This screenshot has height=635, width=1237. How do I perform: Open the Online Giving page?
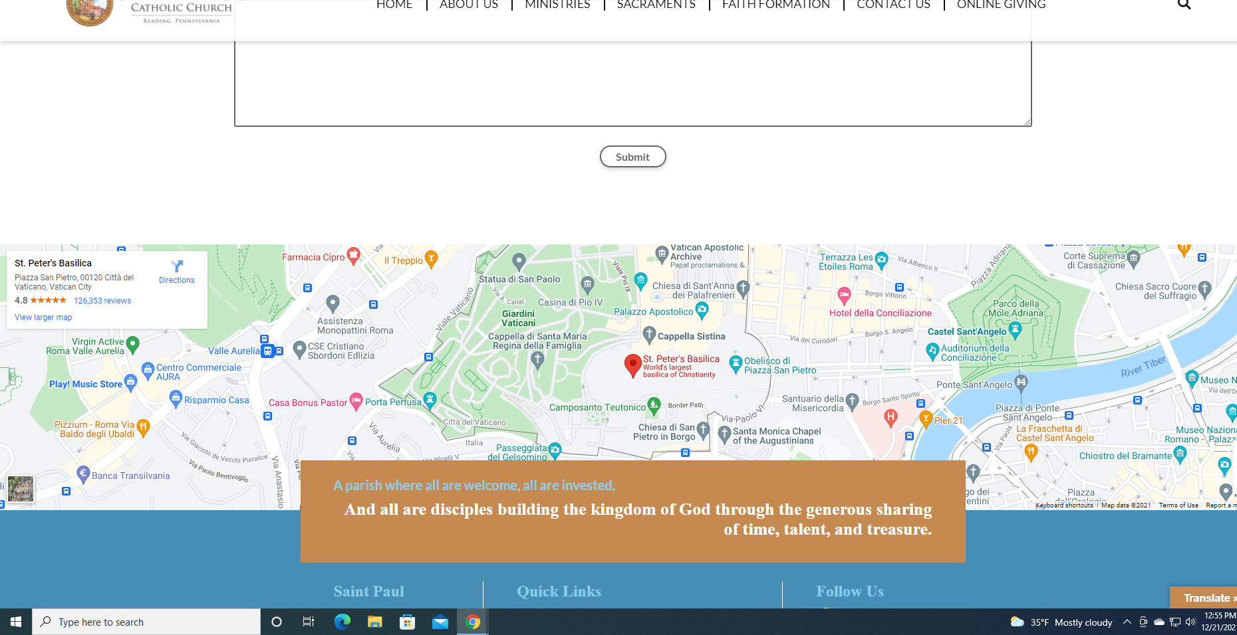(x=1001, y=5)
